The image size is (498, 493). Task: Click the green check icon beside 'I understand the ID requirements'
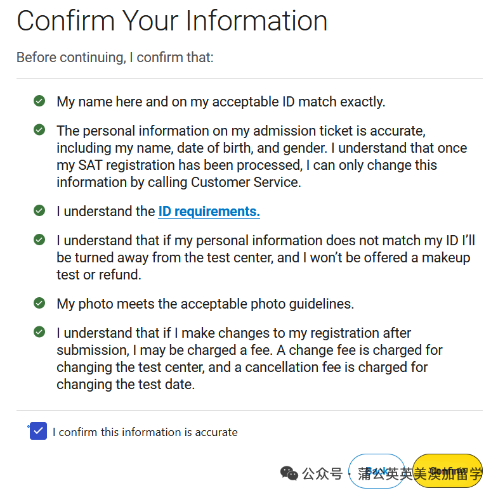click(x=39, y=210)
